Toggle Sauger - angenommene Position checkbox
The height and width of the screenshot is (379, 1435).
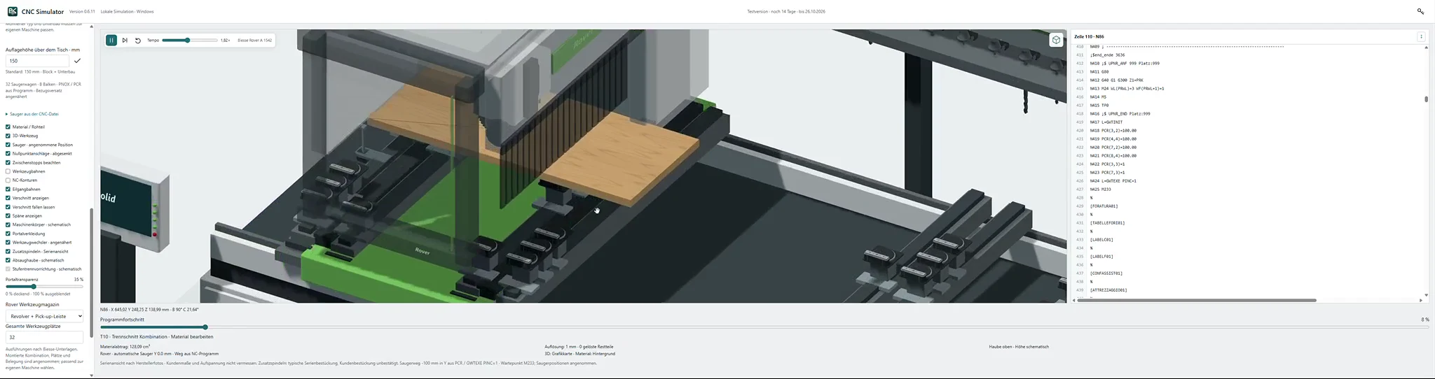[8, 145]
